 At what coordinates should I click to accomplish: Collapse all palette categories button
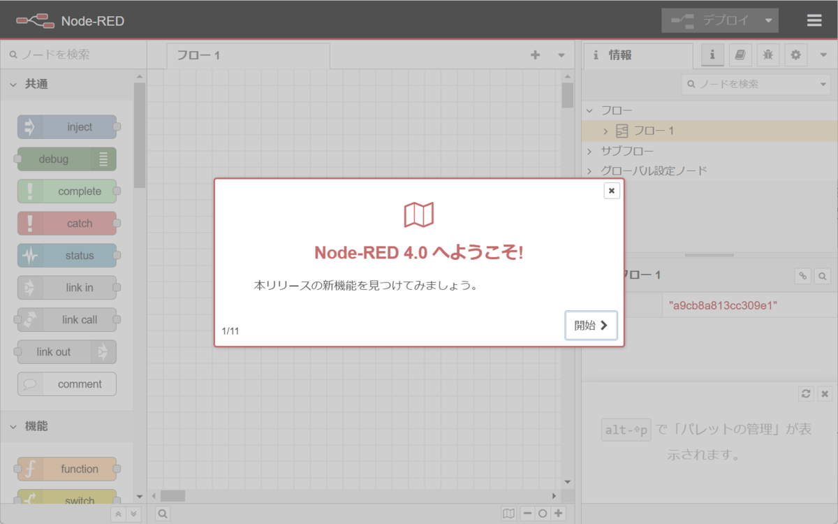[x=118, y=514]
